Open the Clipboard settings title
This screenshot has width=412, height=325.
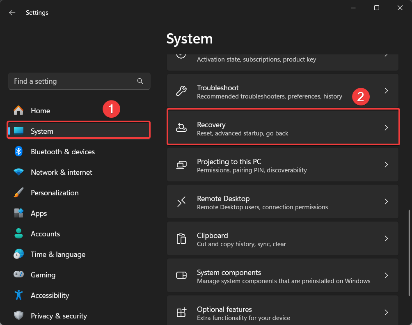pyautogui.click(x=213, y=236)
